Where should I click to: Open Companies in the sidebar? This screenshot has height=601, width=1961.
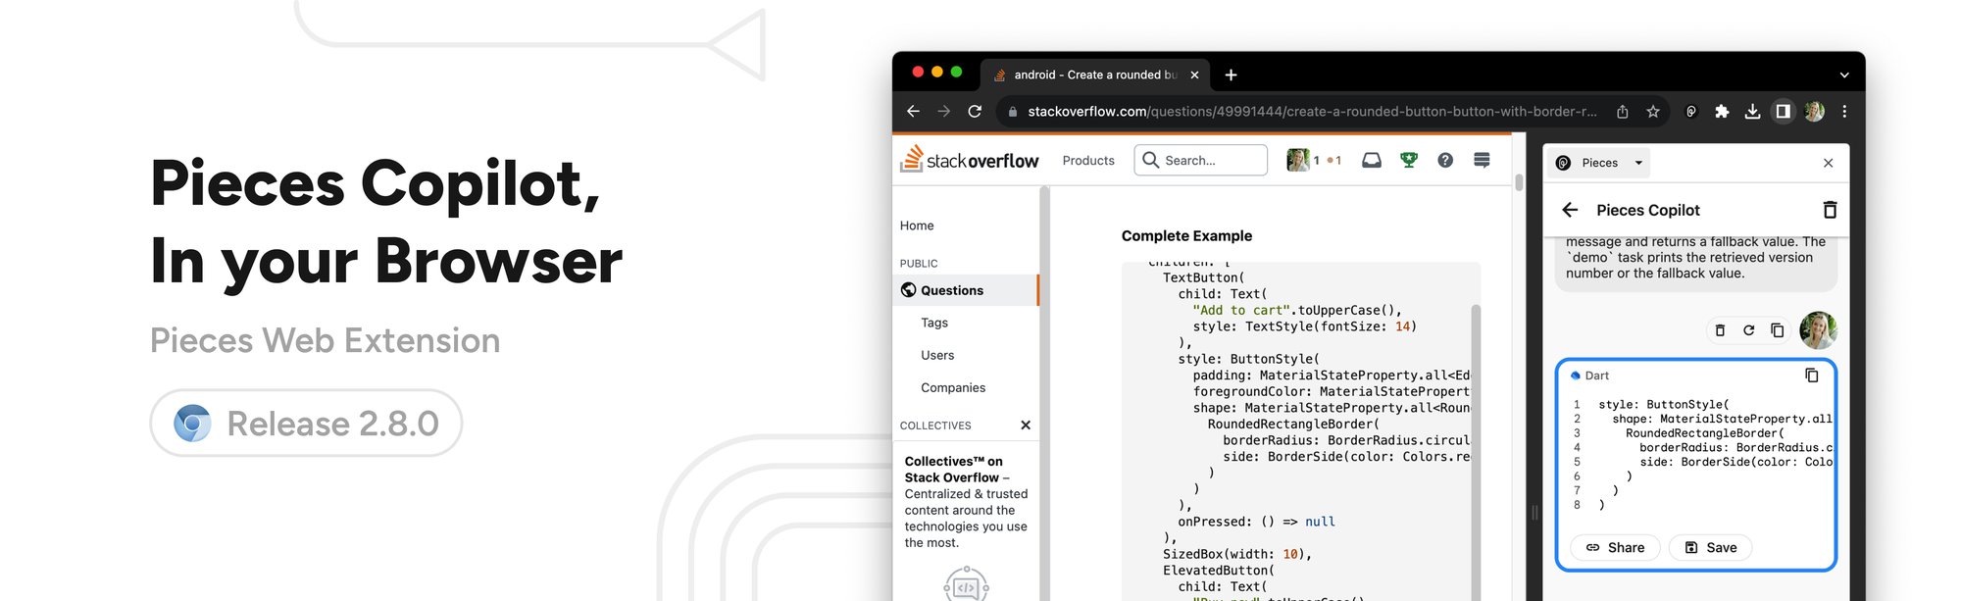(953, 387)
